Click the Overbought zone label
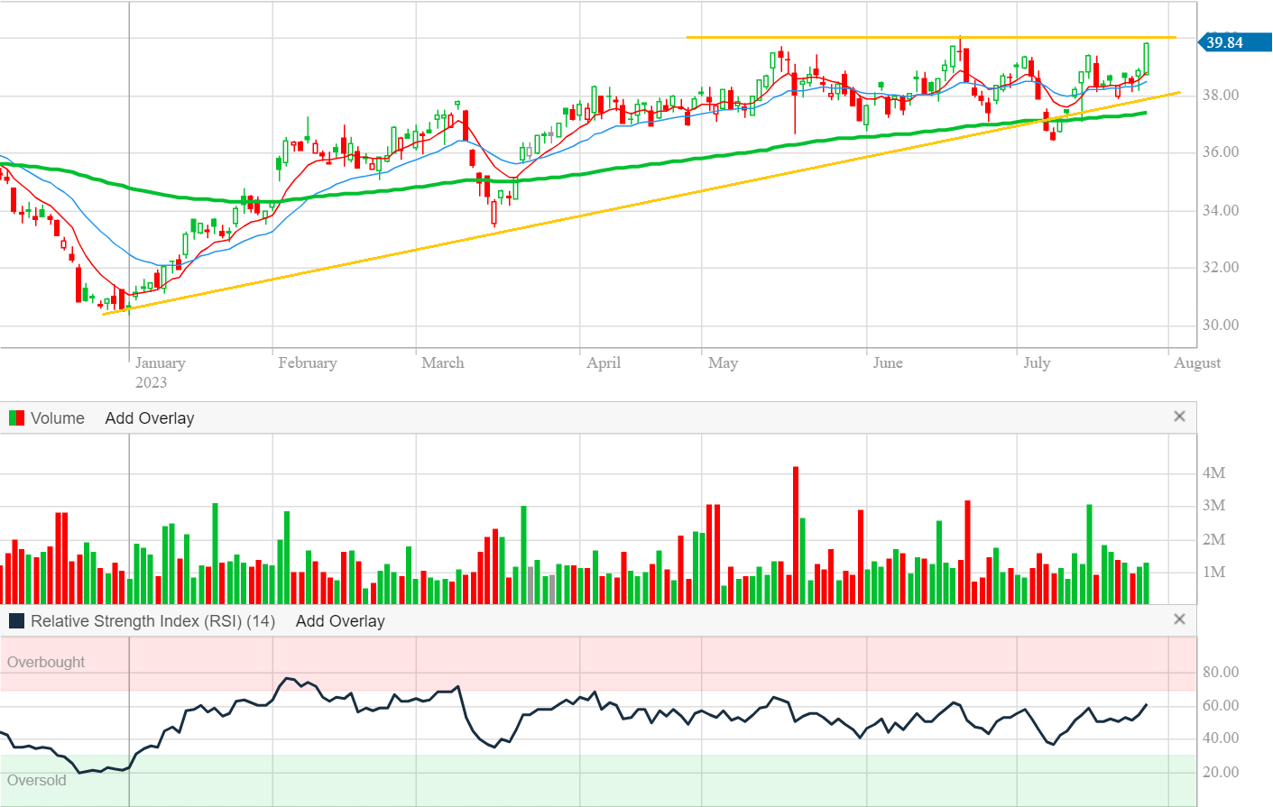The height and width of the screenshot is (807, 1273). point(46,662)
